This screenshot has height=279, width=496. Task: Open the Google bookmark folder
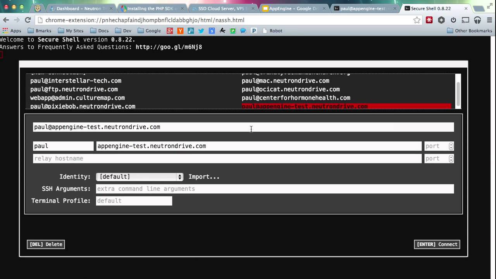[149, 31]
